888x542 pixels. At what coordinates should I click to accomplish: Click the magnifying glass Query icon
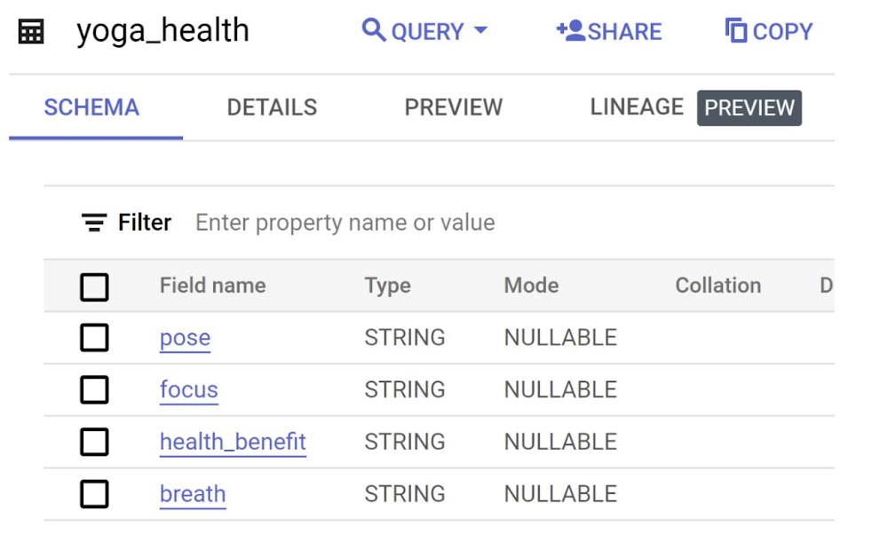374,30
